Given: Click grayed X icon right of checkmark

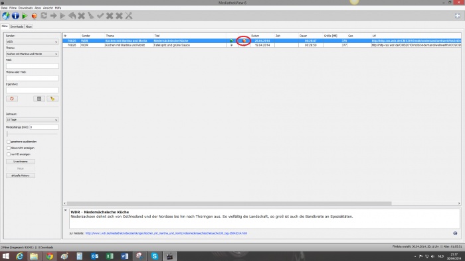Looking at the screenshot, I should [110, 16].
